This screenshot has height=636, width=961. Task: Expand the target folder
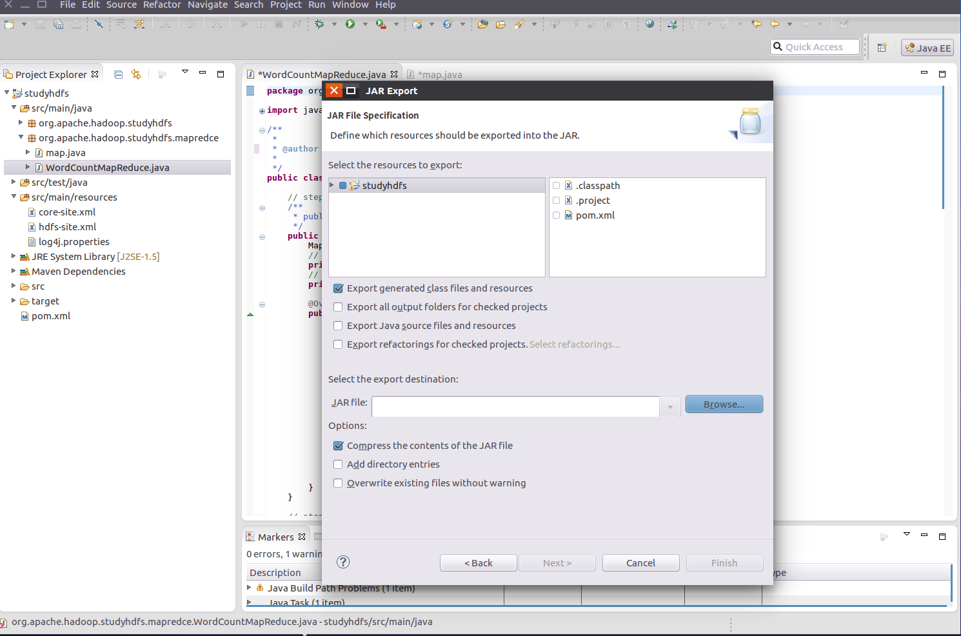point(14,301)
